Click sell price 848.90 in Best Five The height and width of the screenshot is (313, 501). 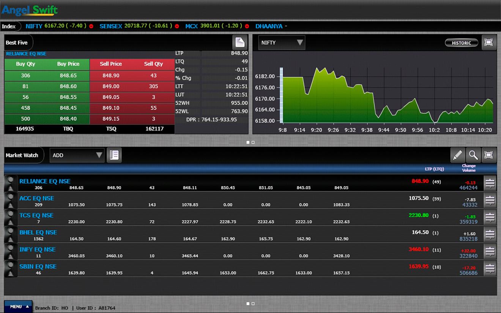coord(111,75)
